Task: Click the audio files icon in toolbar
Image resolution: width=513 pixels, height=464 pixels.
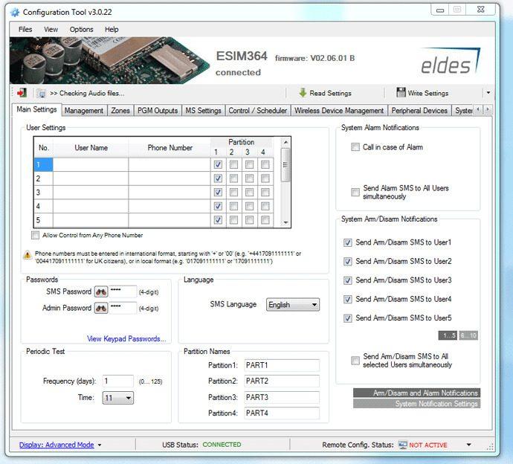Action: [42, 93]
